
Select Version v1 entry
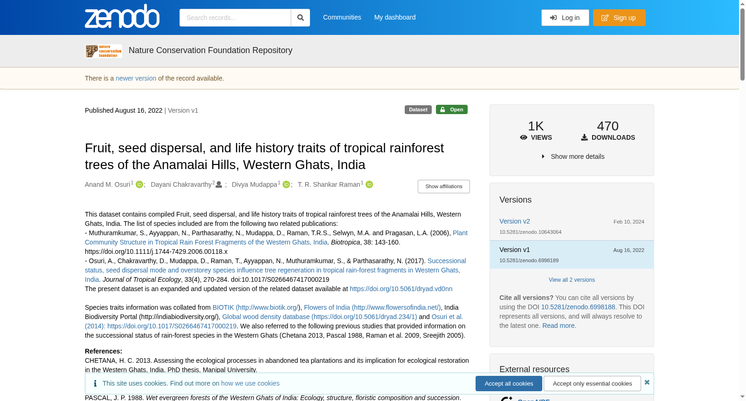572,255
